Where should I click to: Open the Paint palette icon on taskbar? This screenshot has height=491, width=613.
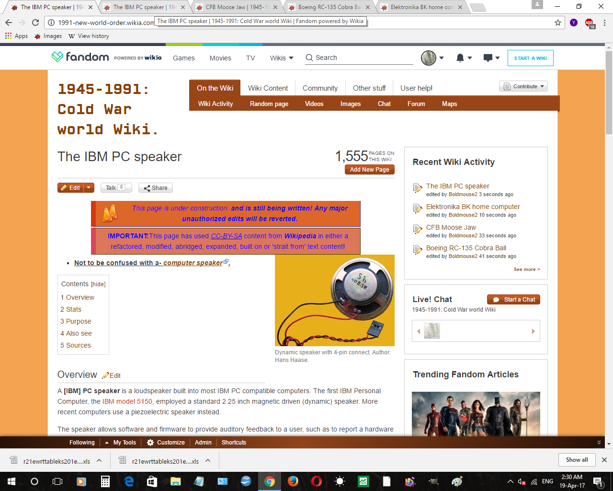tap(457, 481)
